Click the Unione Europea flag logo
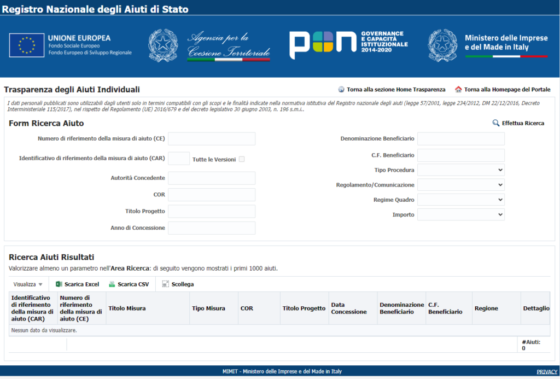This screenshot has height=379, width=560. [27, 45]
